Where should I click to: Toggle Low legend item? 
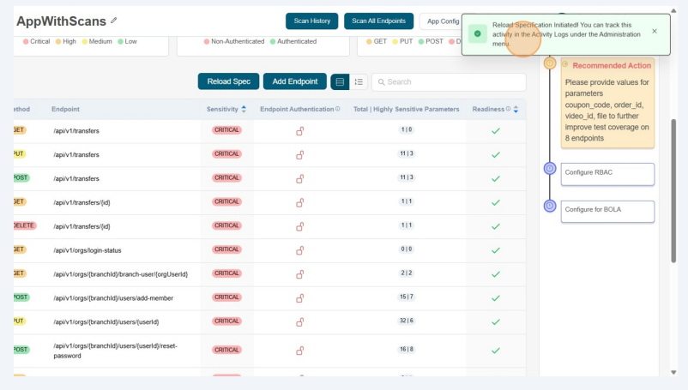point(127,41)
